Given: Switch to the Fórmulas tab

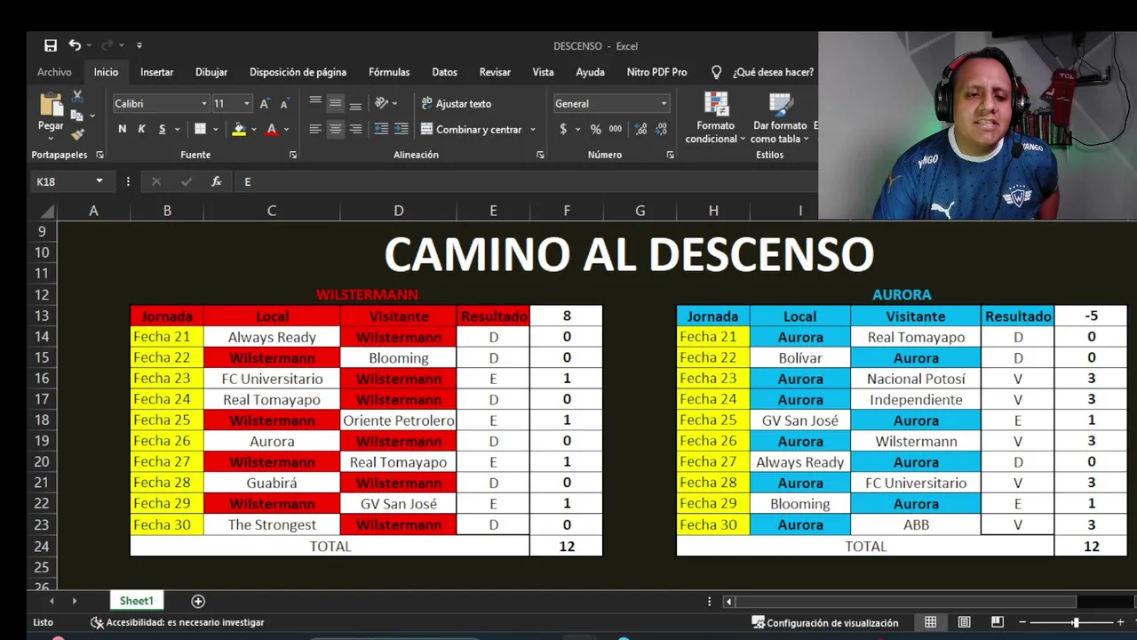Looking at the screenshot, I should pyautogui.click(x=389, y=72).
